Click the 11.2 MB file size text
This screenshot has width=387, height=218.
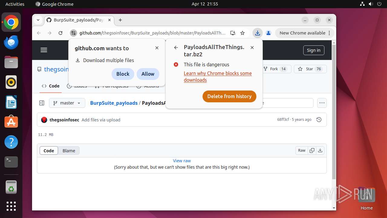(x=46, y=135)
